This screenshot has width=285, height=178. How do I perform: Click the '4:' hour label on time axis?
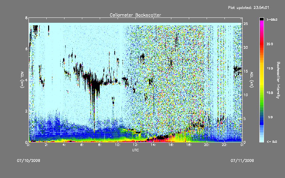pos(64,145)
